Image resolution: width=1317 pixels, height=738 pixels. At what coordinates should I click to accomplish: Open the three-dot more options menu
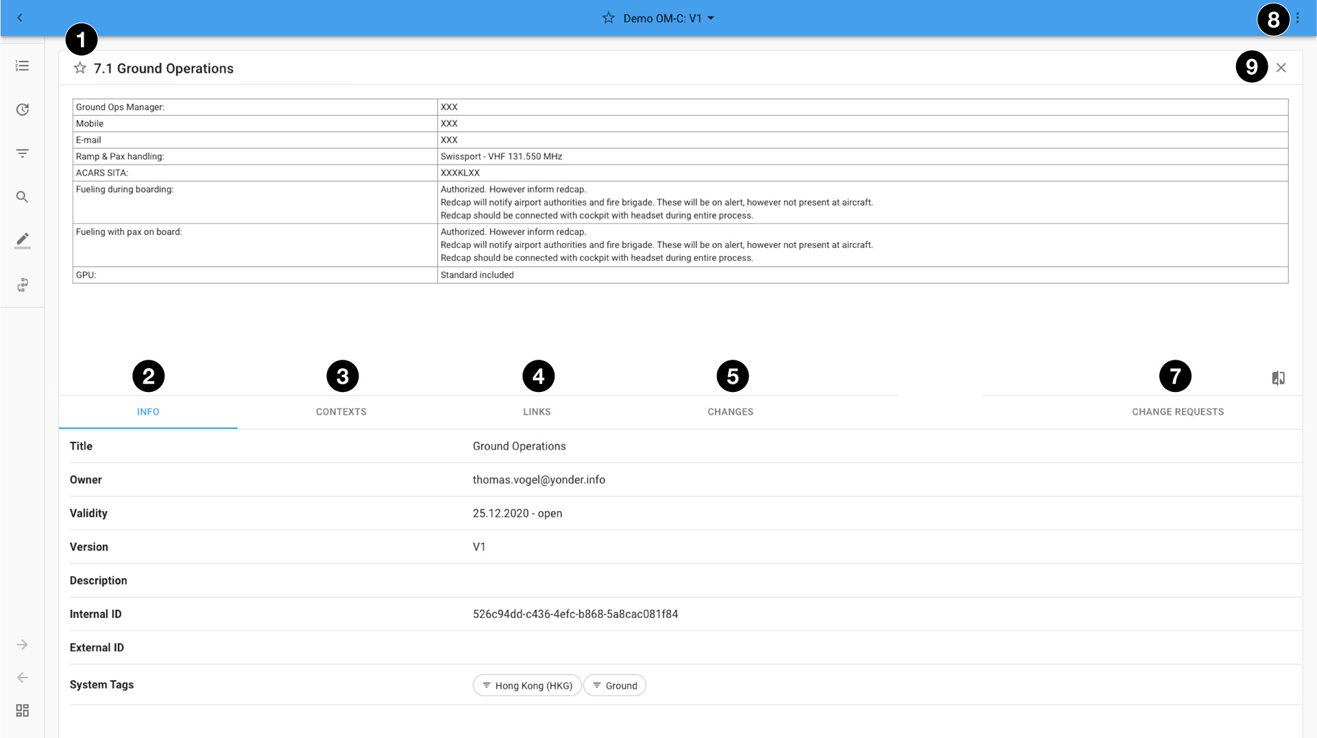pyautogui.click(x=1297, y=19)
